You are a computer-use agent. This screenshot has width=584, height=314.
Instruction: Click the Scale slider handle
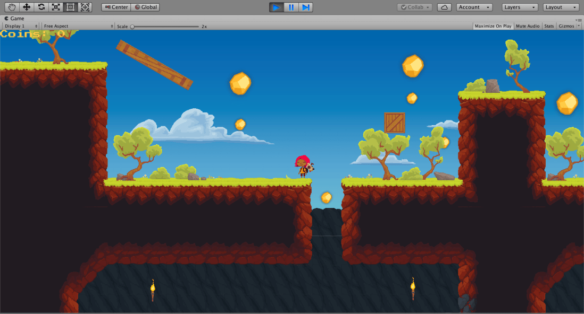[x=132, y=26]
